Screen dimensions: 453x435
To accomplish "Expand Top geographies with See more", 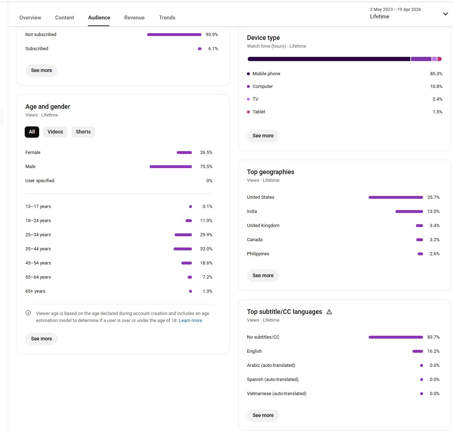I will (x=263, y=276).
